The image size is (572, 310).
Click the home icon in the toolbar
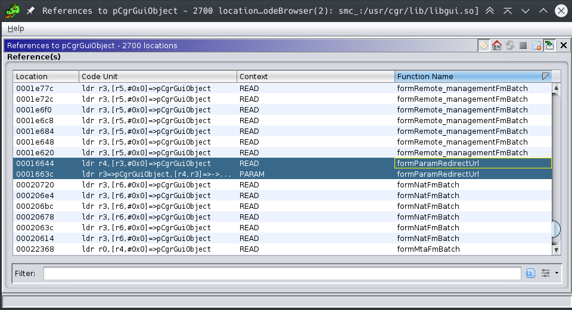click(x=497, y=45)
